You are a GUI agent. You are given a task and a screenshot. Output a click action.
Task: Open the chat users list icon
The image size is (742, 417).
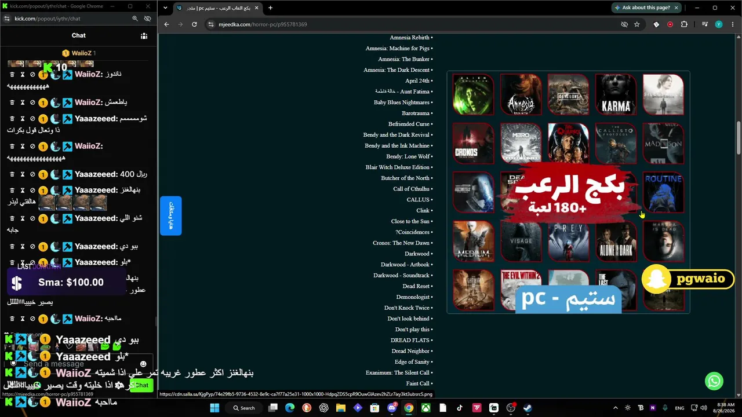point(144,36)
